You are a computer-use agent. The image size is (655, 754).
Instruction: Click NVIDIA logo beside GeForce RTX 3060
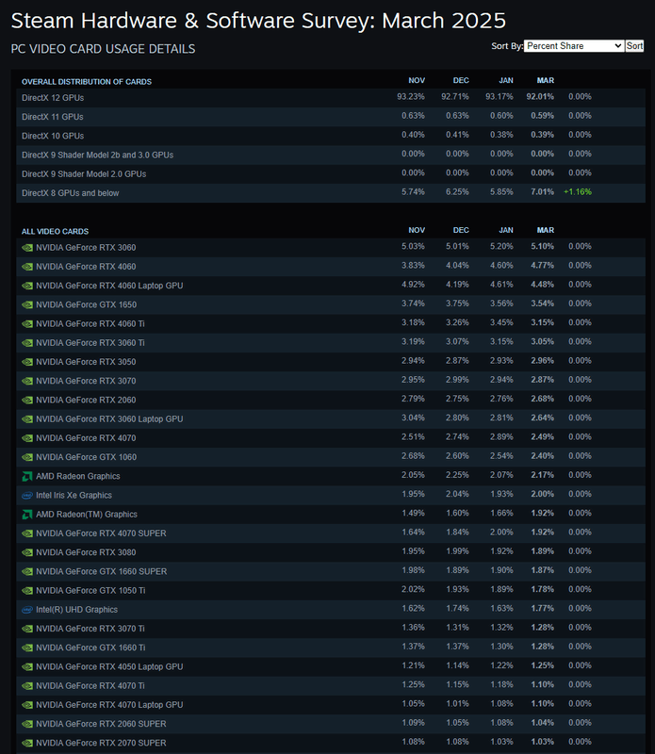pyautogui.click(x=27, y=248)
